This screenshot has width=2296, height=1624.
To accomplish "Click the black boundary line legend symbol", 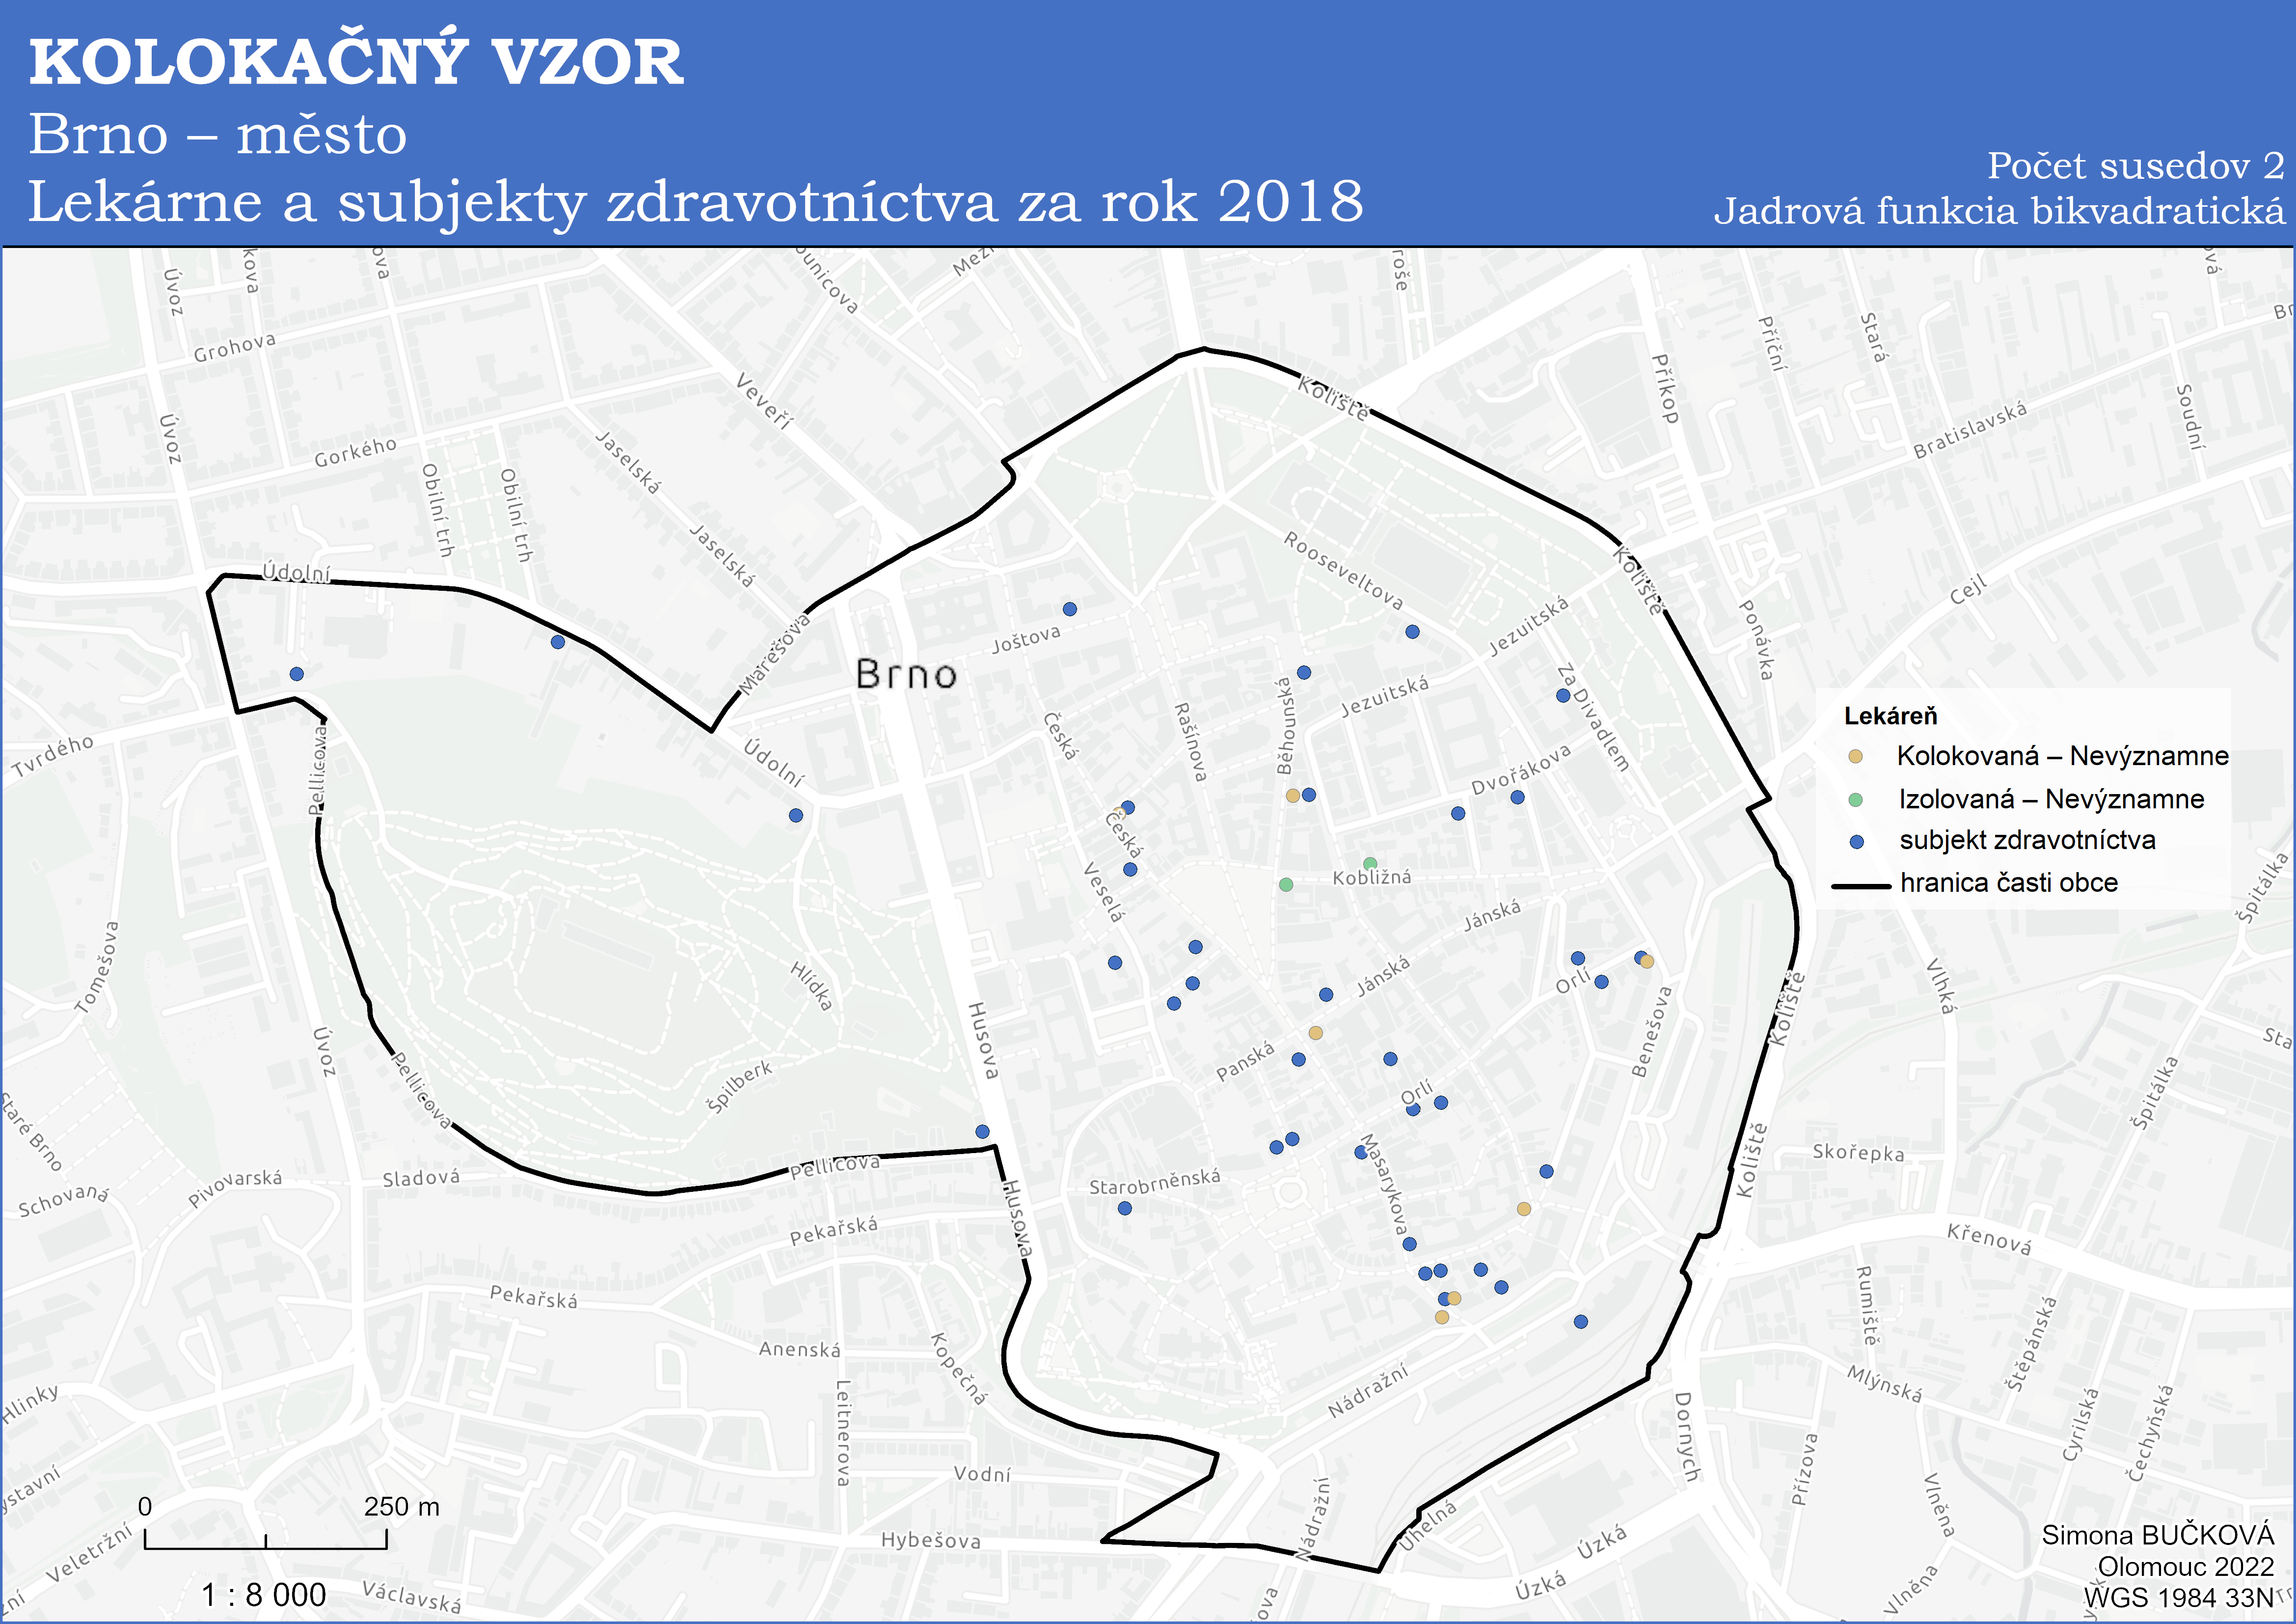I will point(1860,885).
